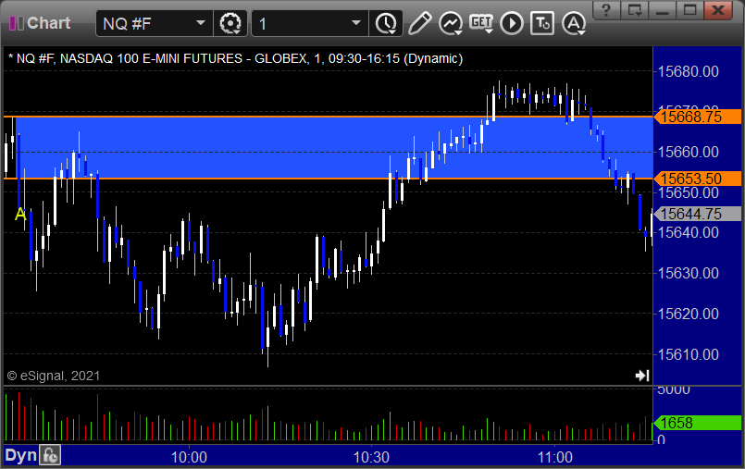Select the drawing pencil tool

click(x=419, y=23)
